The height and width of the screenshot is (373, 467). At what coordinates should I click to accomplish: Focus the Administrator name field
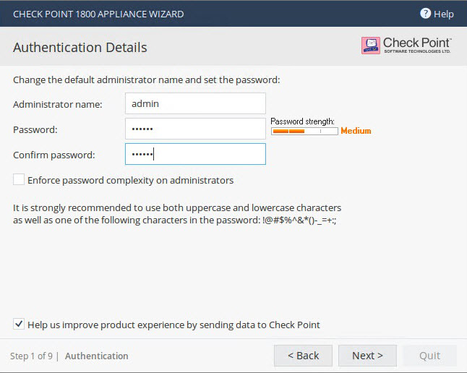click(195, 103)
